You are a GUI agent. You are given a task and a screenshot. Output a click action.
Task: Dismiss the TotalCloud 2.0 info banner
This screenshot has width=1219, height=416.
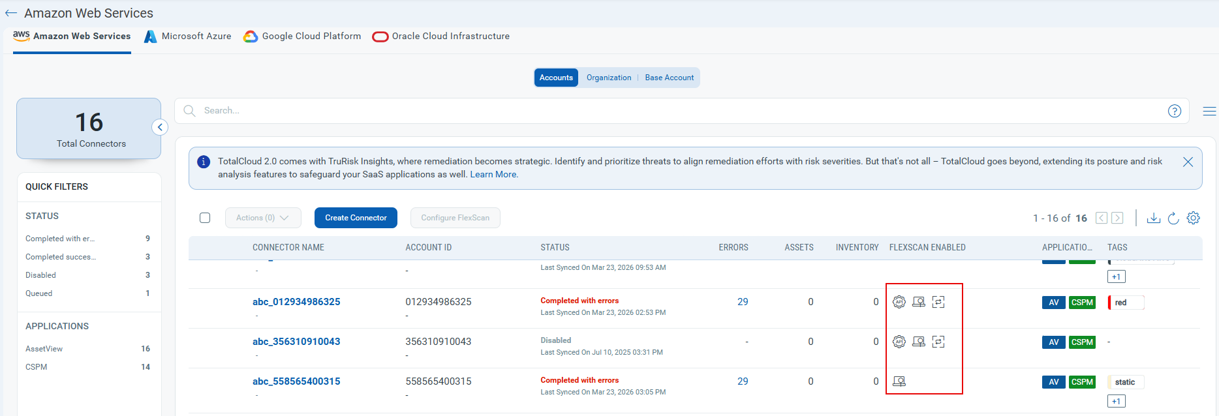tap(1188, 162)
